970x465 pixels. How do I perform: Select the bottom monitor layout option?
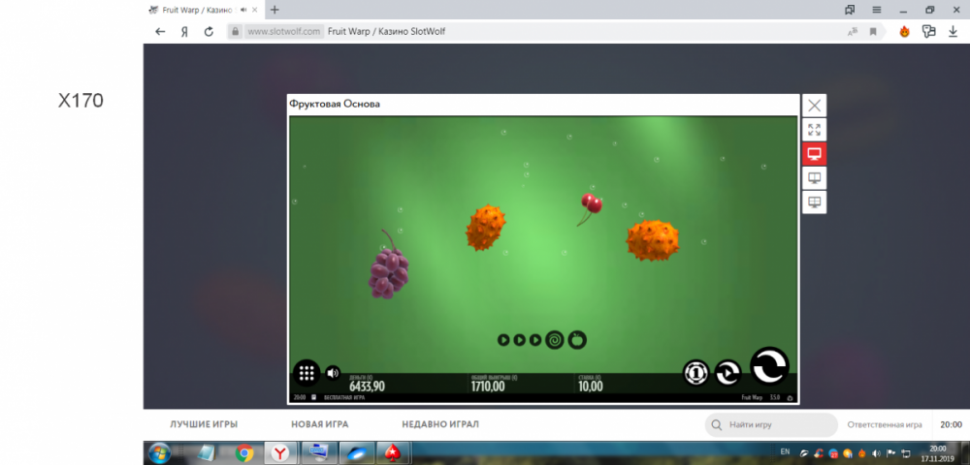click(814, 202)
